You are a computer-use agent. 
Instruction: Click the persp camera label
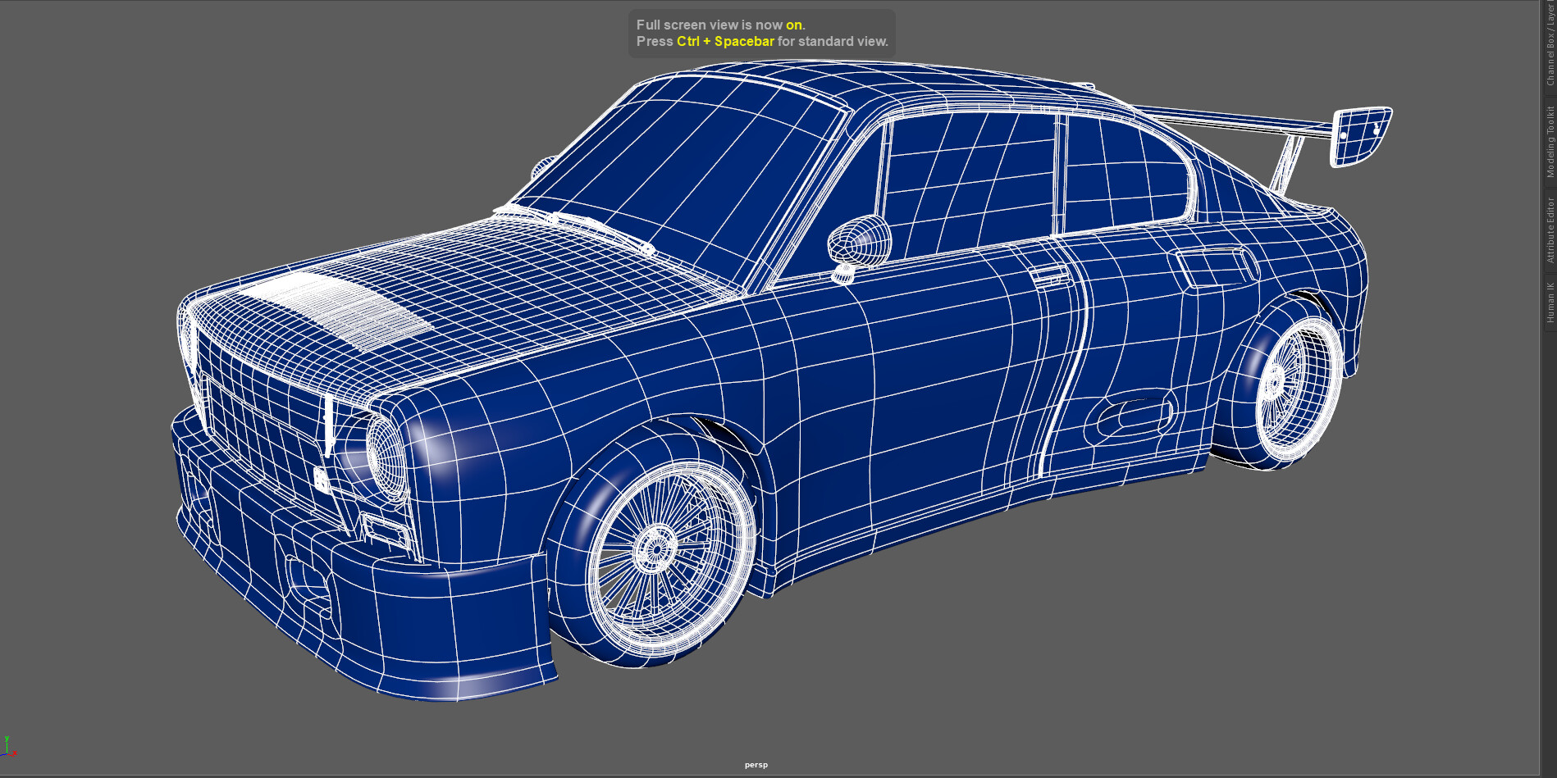click(756, 765)
